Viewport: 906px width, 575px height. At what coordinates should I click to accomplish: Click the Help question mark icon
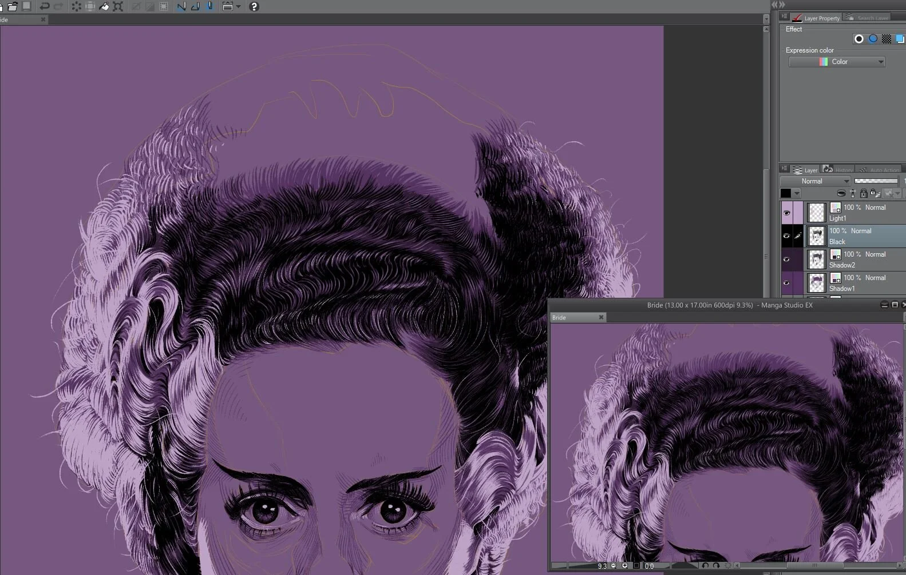coord(254,6)
